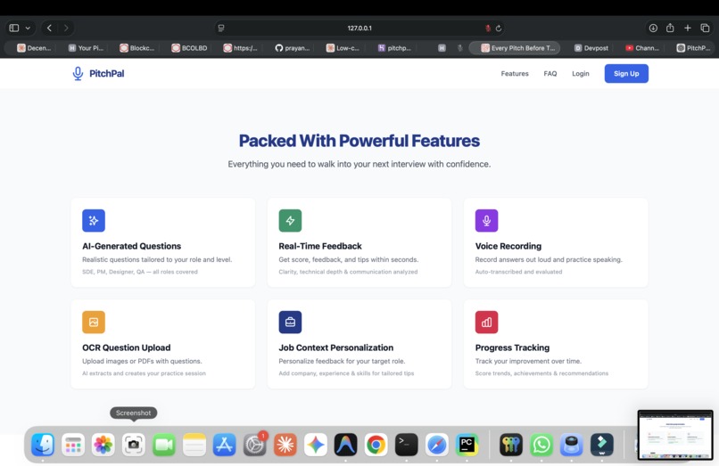Screen dimensions: 719x466
Task: Click the blue Sign Up button
Action: (x=626, y=73)
